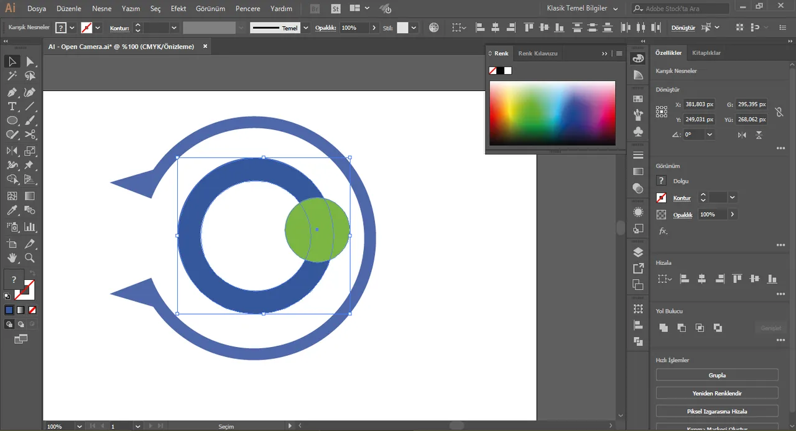This screenshot has height=431, width=796.
Task: Open the Dosya menu
Action: (37, 9)
